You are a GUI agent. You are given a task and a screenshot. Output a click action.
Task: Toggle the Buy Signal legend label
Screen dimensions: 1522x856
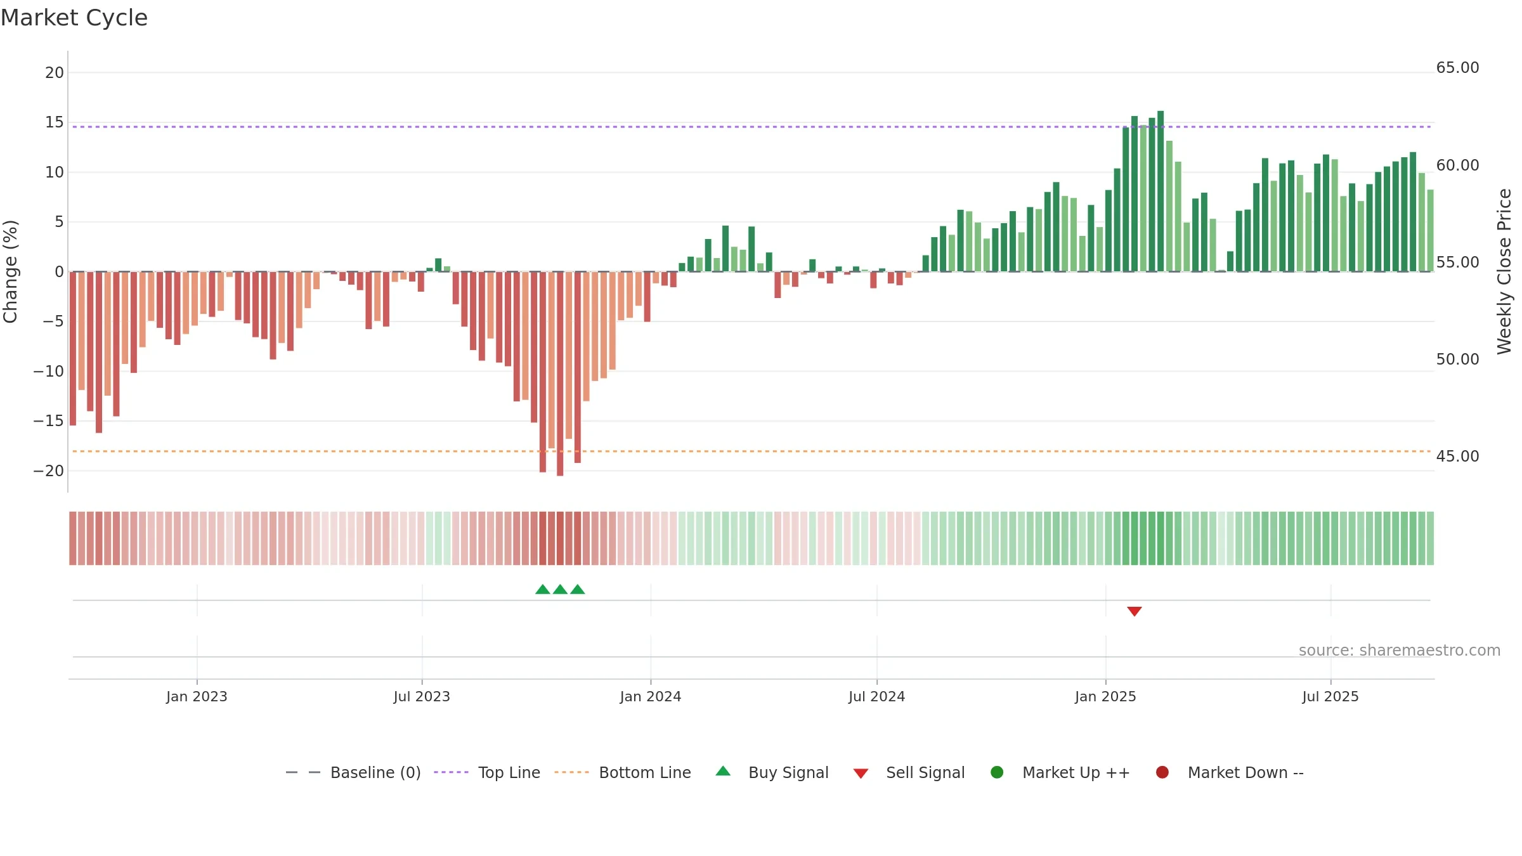click(x=788, y=772)
